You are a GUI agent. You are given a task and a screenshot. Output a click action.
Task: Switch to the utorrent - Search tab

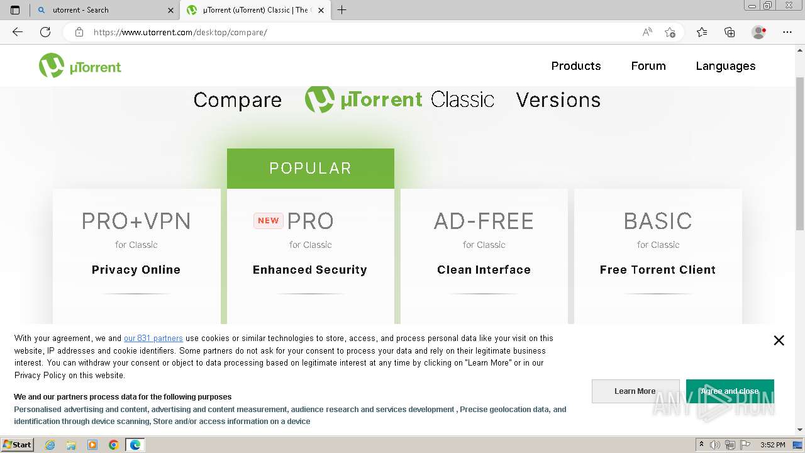click(104, 10)
